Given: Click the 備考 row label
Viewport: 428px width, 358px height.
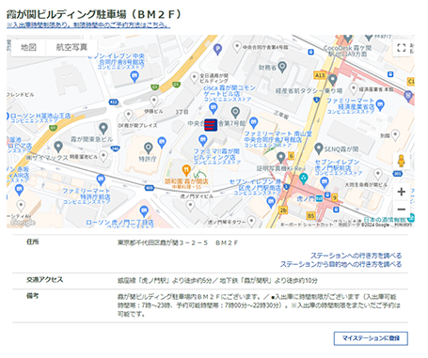Looking at the screenshot, I should click(x=32, y=296).
